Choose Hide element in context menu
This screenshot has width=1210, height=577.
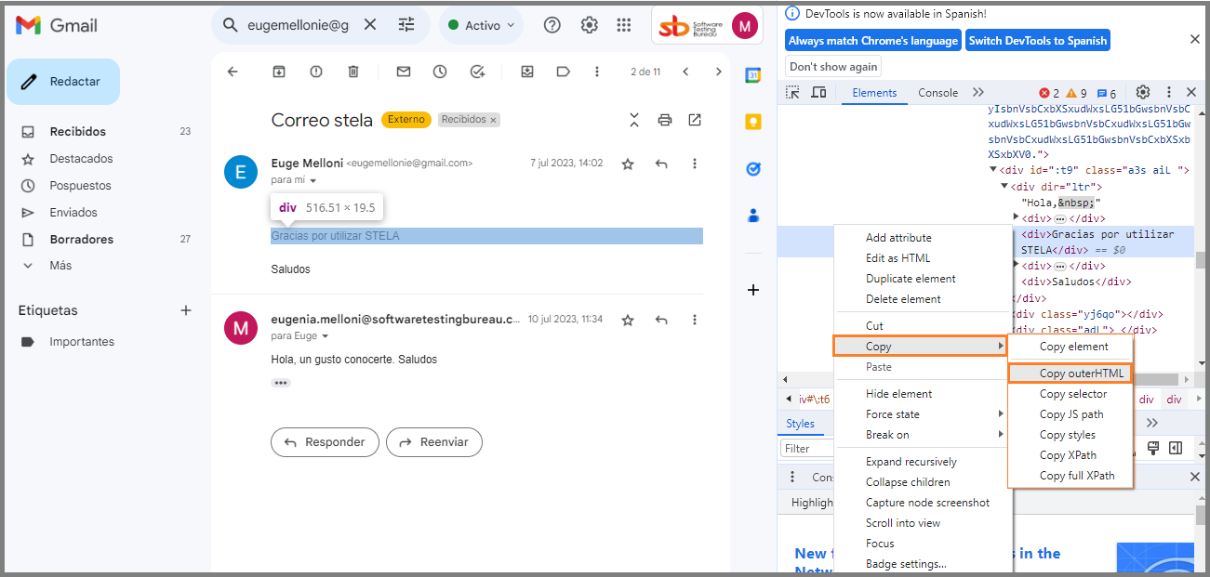pos(898,394)
